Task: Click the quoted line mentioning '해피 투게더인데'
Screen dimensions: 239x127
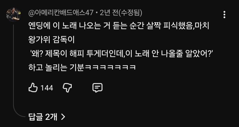Action: pyautogui.click(x=122, y=54)
